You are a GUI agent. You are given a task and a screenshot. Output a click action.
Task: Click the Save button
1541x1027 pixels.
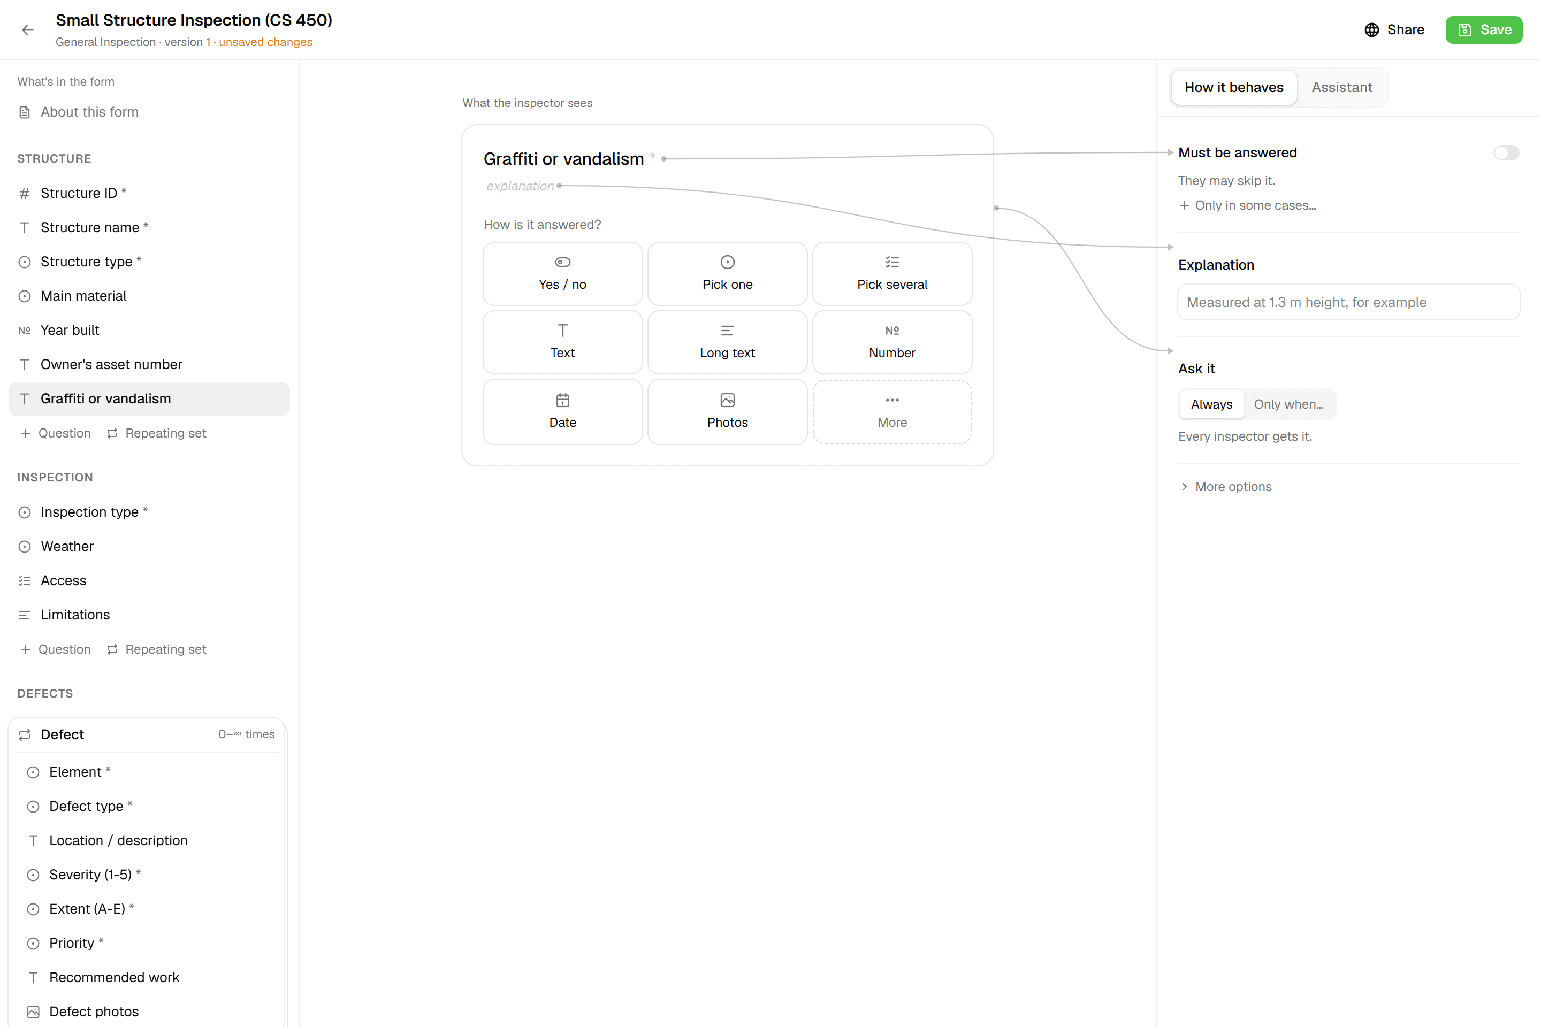point(1483,29)
